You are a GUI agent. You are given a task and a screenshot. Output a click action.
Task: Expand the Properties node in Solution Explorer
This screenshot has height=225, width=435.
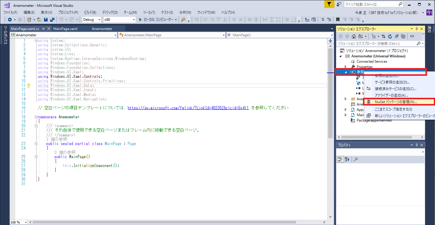click(345, 67)
